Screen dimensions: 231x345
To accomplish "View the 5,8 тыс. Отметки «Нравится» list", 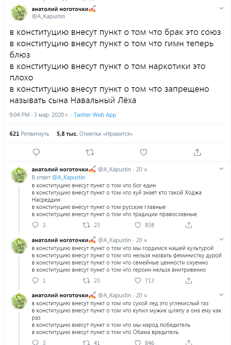I will click(x=95, y=134).
